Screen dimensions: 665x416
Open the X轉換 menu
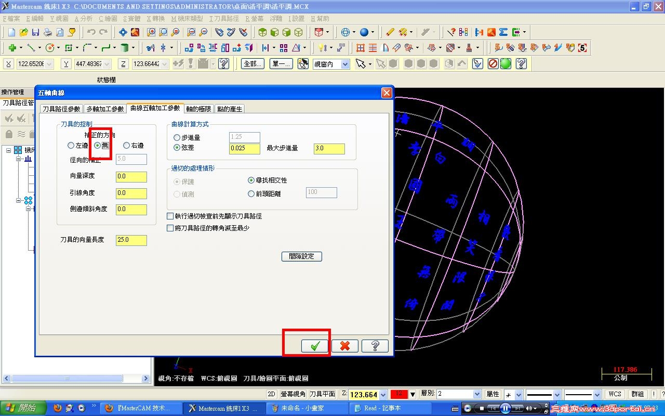156,18
